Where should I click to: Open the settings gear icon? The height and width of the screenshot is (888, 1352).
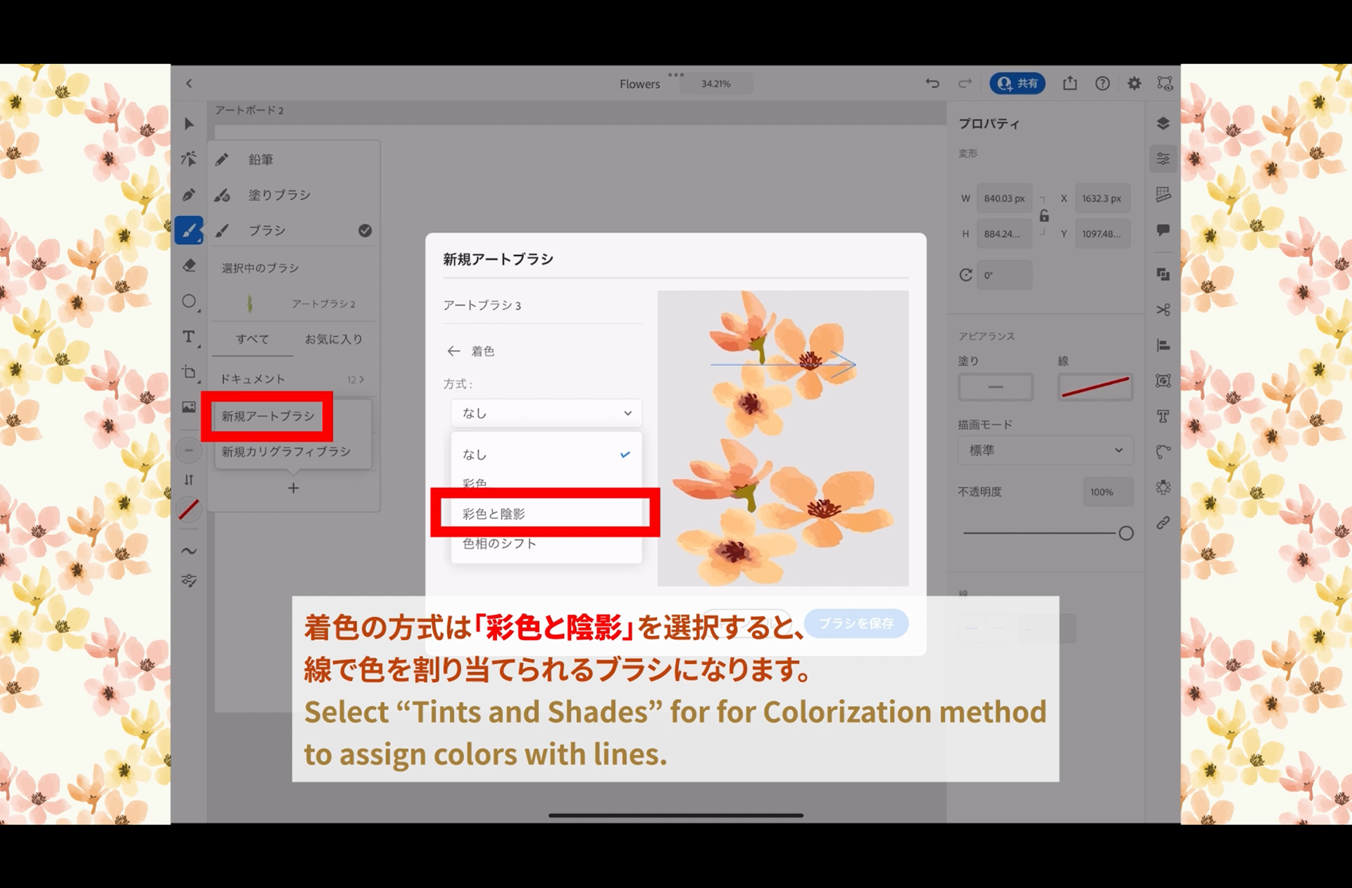(x=1134, y=83)
